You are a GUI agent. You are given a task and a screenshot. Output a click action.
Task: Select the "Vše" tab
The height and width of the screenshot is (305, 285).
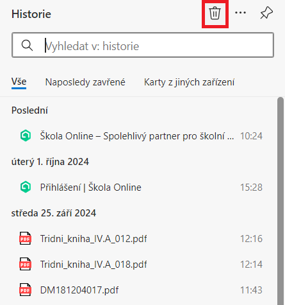19,82
